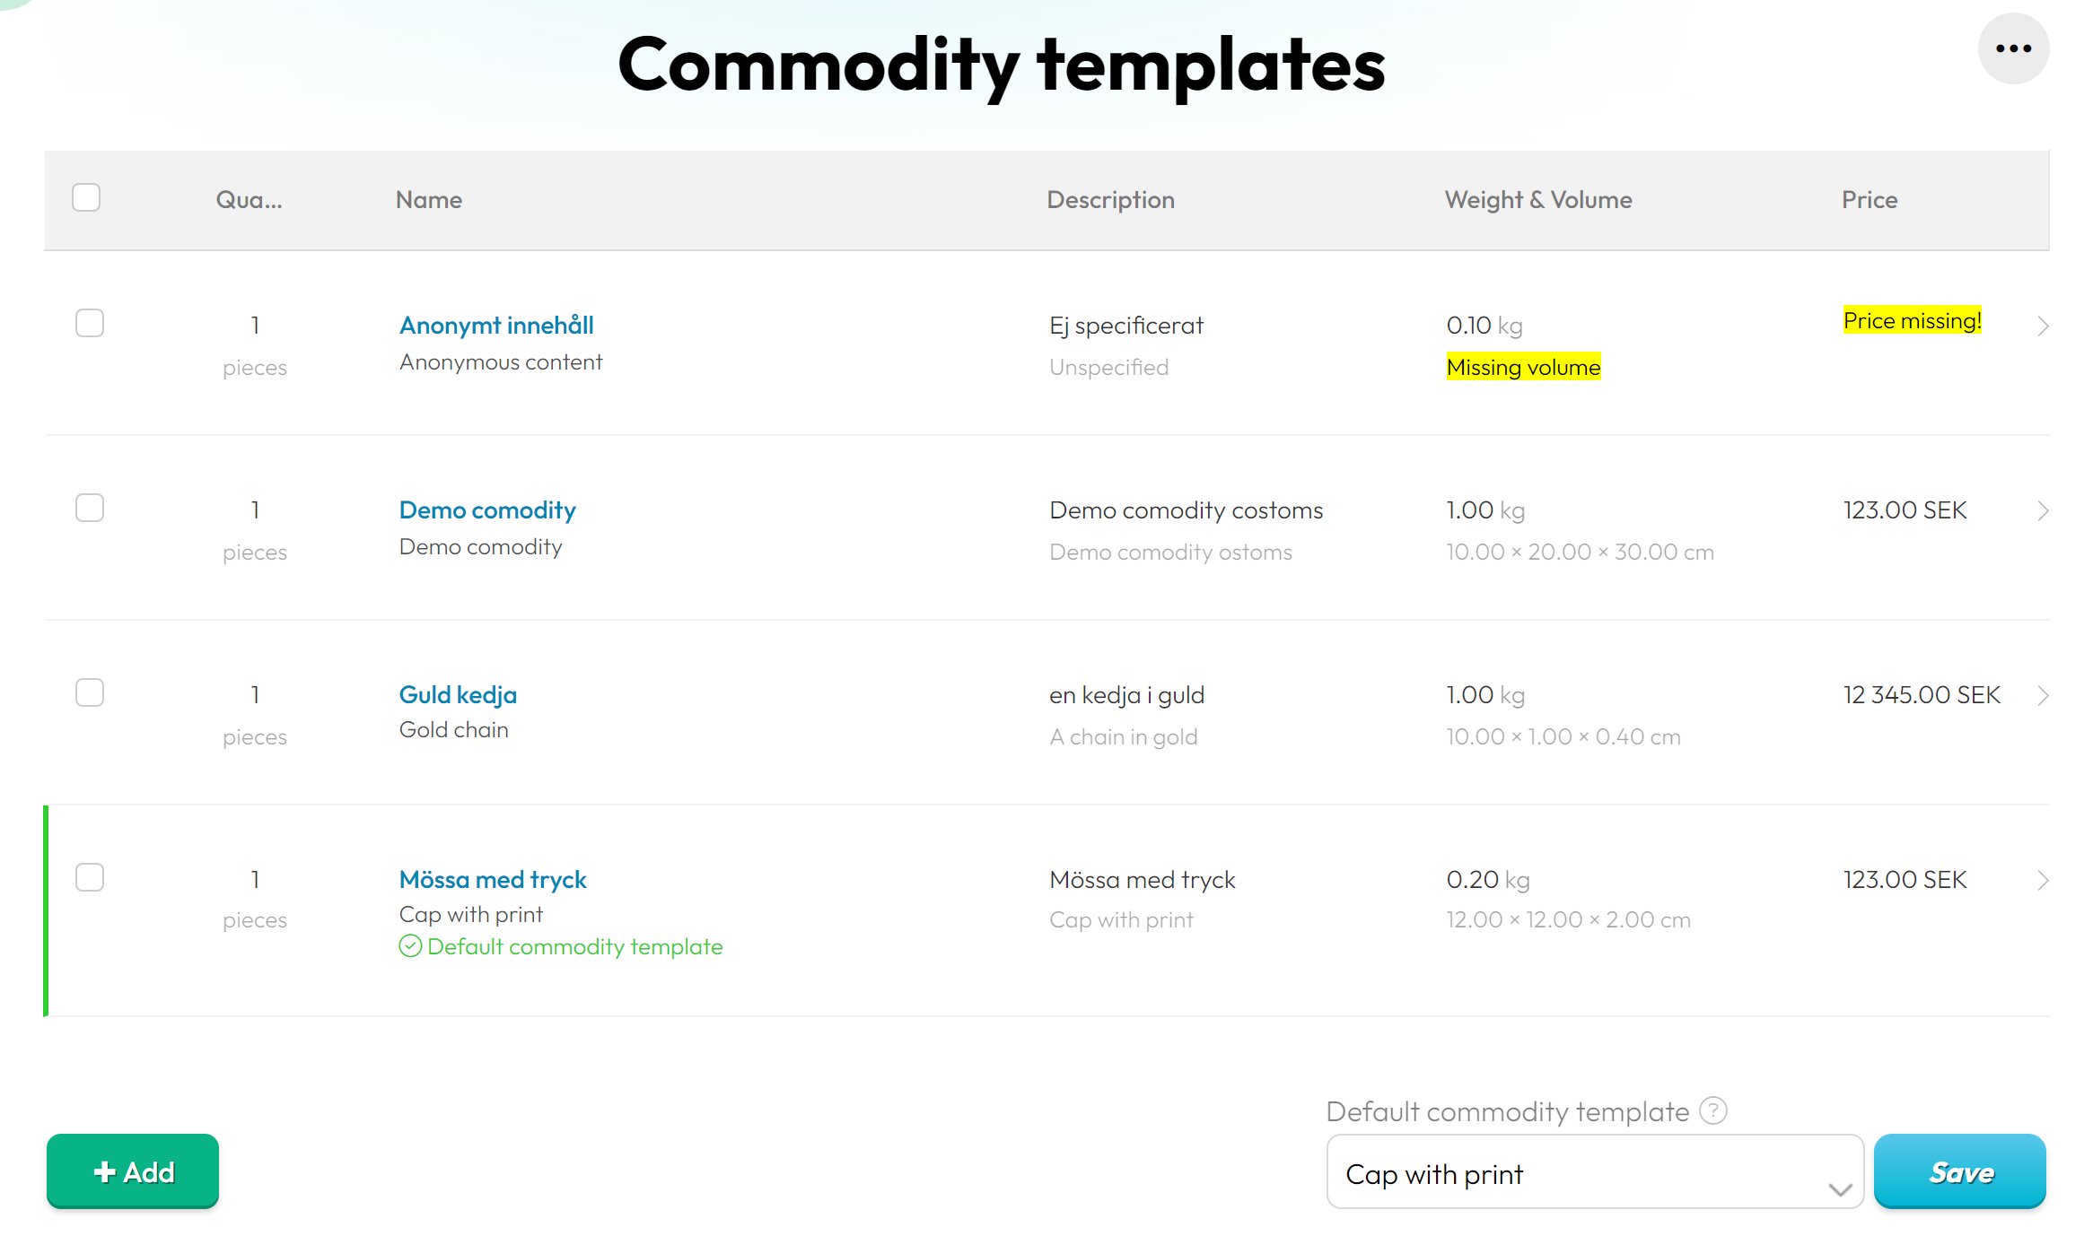Click the help question mark icon
This screenshot has width=2093, height=1236.
1713,1110
